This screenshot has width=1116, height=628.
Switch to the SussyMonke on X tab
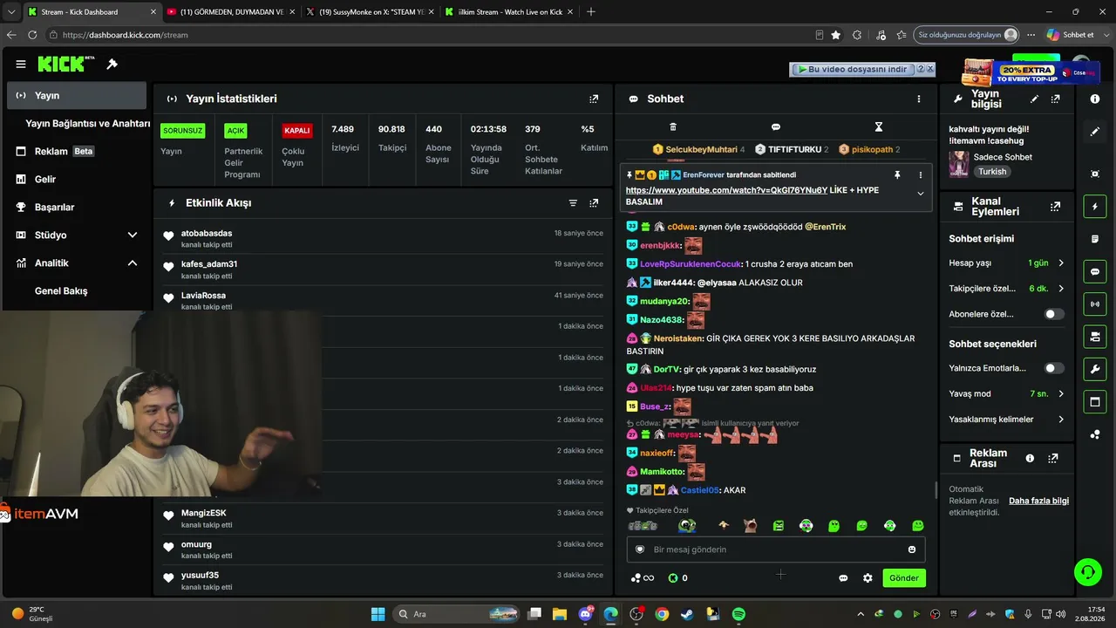coord(370,12)
